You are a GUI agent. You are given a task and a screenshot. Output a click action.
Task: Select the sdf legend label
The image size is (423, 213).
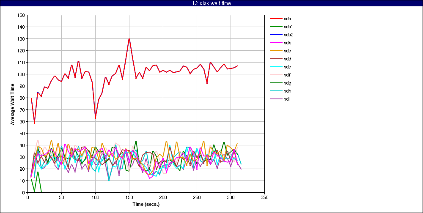[287, 75]
